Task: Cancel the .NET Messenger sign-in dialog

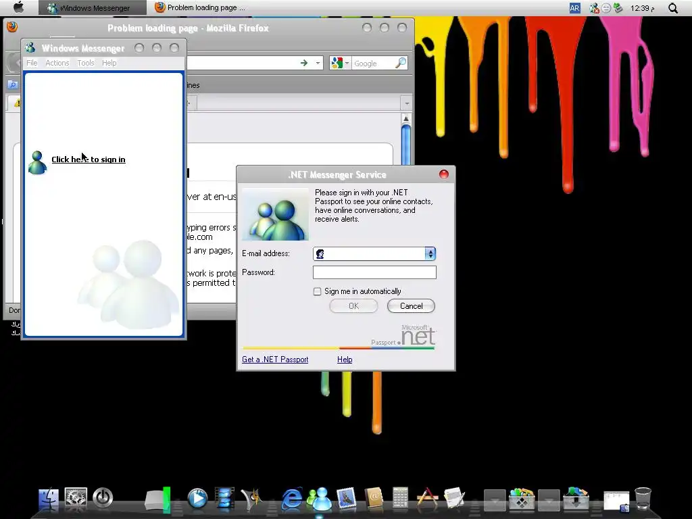Action: coord(411,306)
